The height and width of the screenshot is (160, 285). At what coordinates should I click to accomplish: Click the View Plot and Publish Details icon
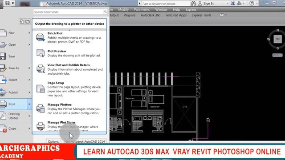(x=41, y=69)
